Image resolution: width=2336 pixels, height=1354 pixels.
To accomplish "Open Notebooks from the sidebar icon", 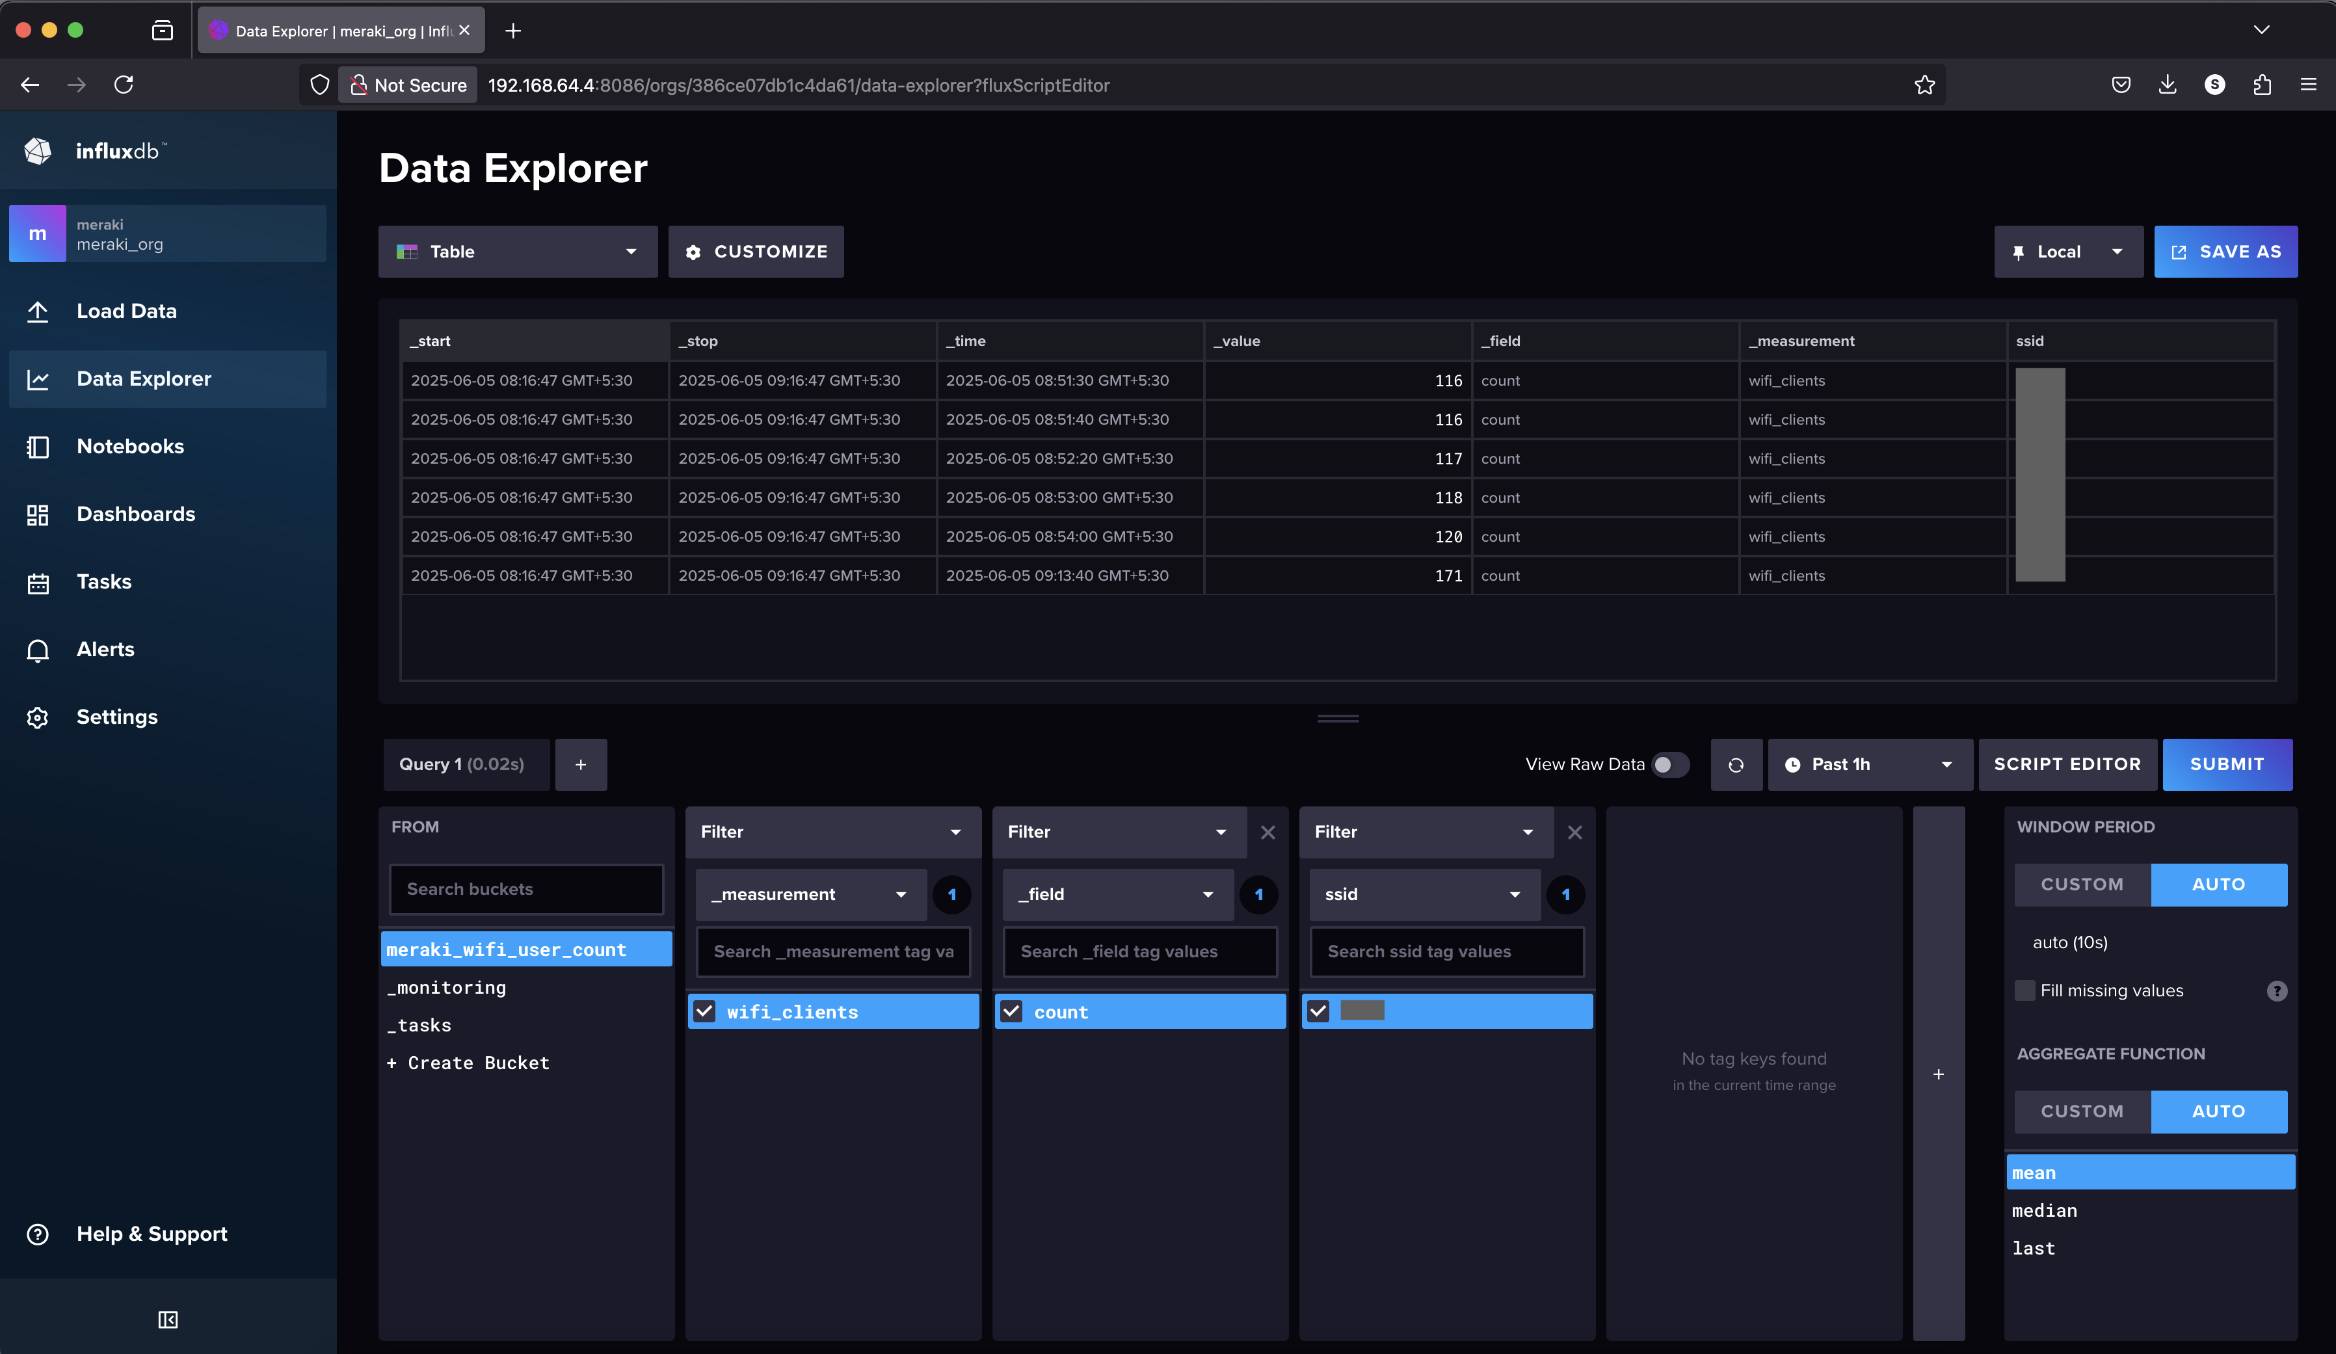I will pyautogui.click(x=38, y=447).
